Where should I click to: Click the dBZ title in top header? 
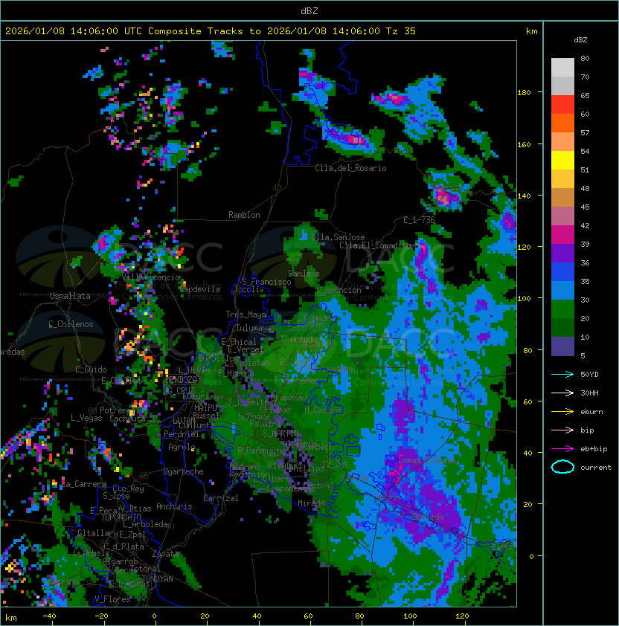point(309,11)
